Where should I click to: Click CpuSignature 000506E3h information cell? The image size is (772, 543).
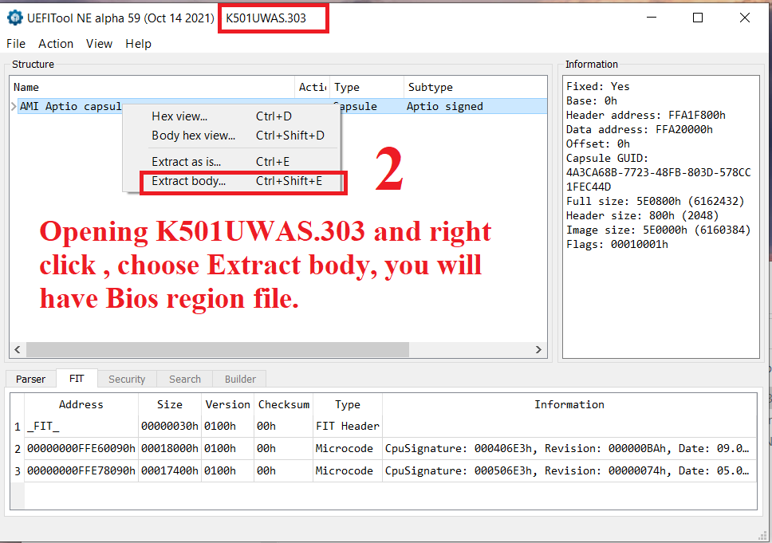coord(569,470)
